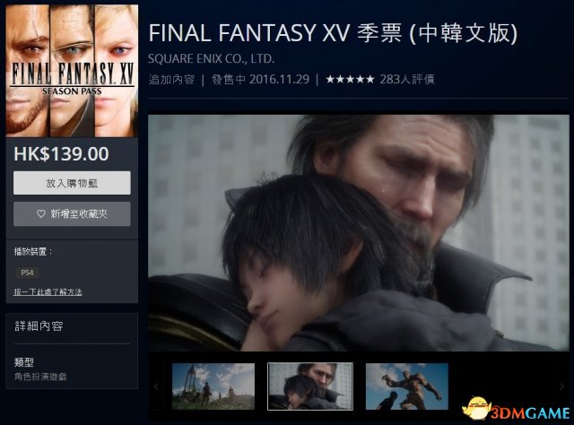Open the 按一下此處了解方法 link
574x425 pixels.
point(48,291)
